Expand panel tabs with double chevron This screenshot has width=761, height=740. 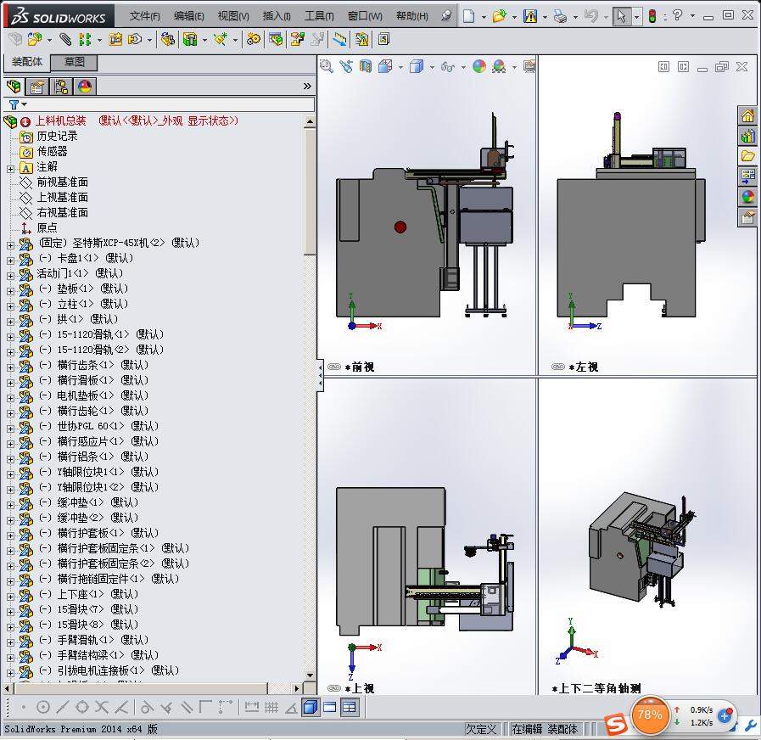click(307, 86)
